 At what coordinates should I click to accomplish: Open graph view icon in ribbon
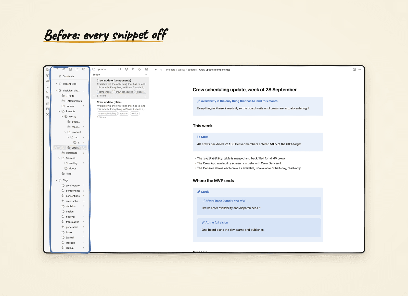point(47,76)
